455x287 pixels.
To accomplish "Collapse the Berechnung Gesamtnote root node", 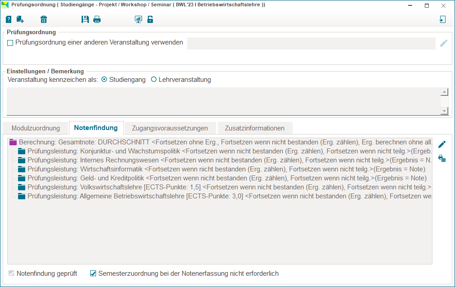I will coord(13,142).
